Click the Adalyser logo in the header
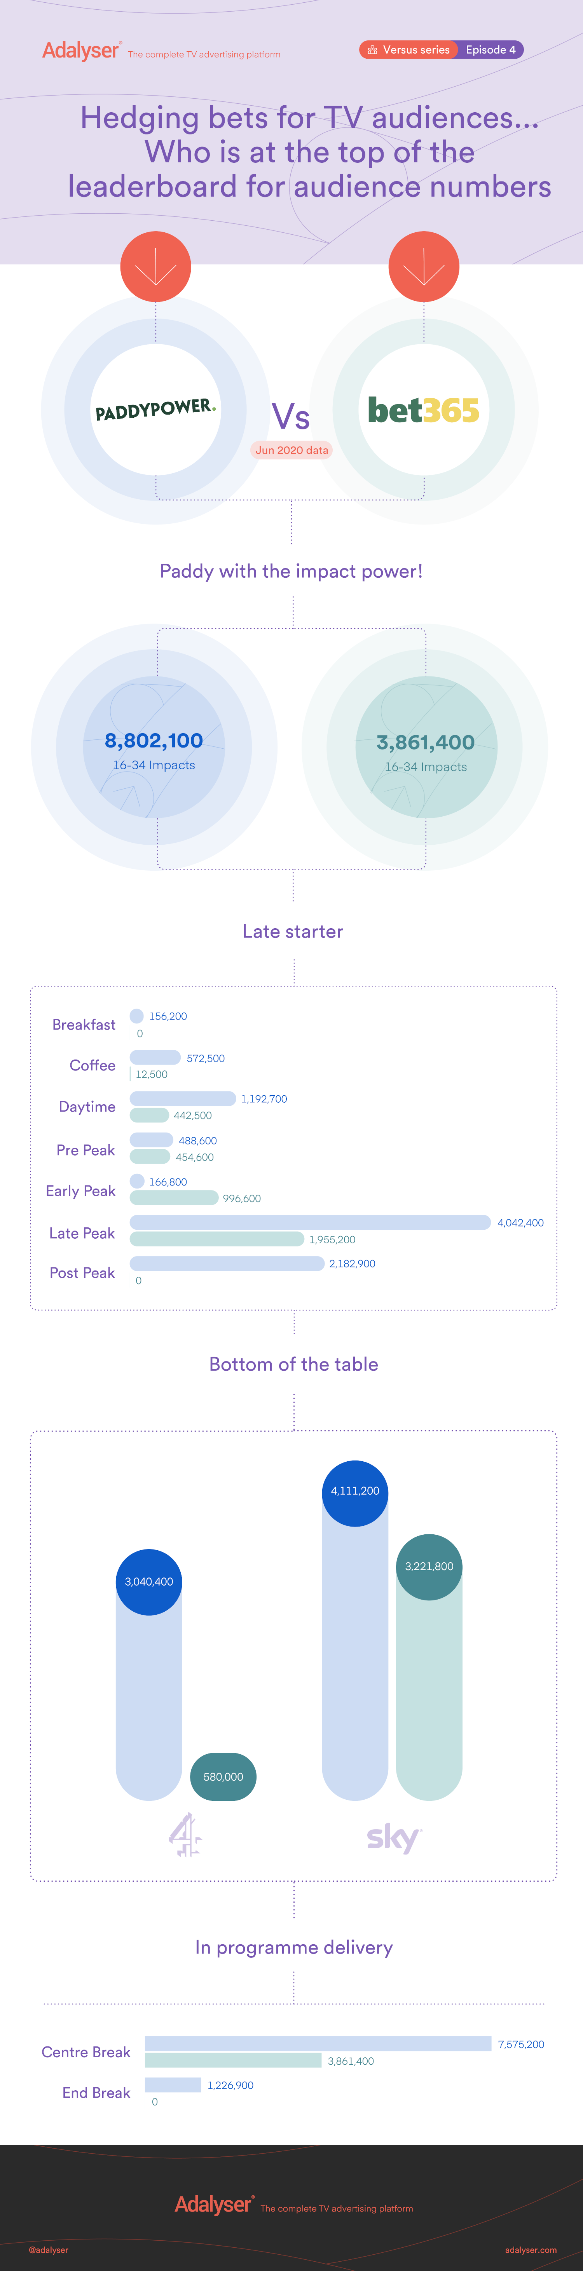The height and width of the screenshot is (2271, 583). tap(81, 51)
